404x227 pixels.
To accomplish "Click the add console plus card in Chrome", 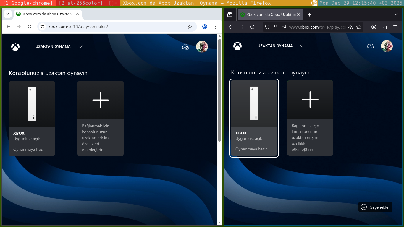I will click(x=101, y=118).
